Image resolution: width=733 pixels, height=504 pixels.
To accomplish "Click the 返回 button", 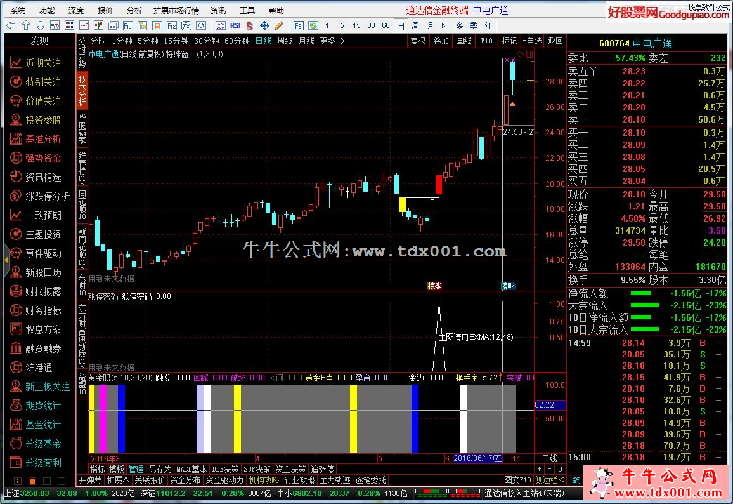I will click(555, 41).
